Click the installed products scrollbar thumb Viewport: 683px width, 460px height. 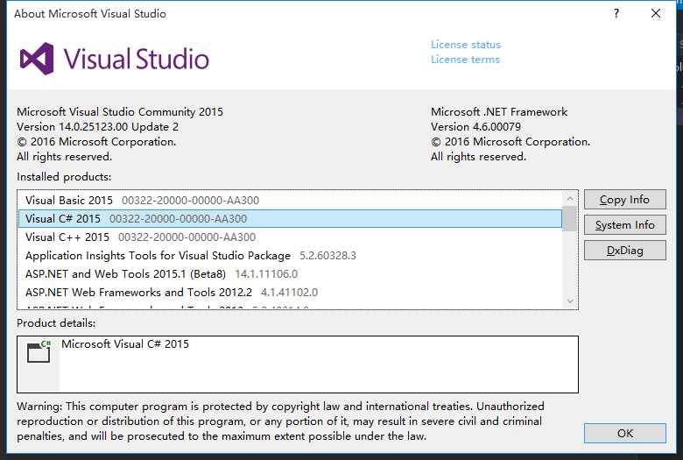[570, 218]
